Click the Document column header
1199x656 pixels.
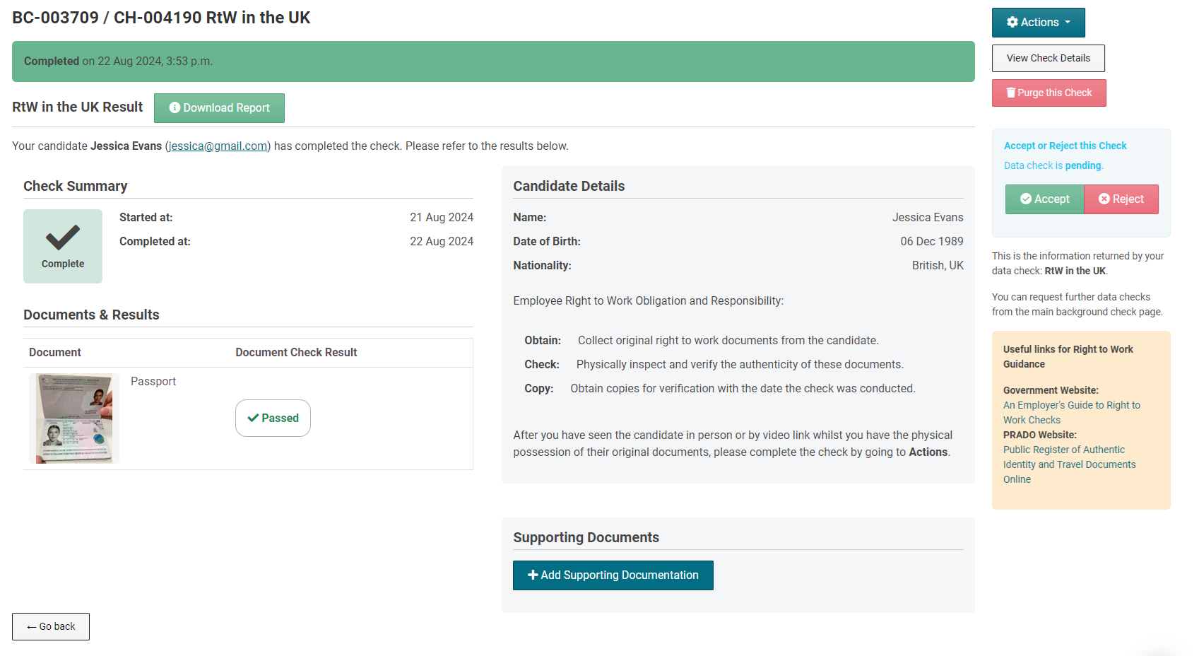click(55, 352)
